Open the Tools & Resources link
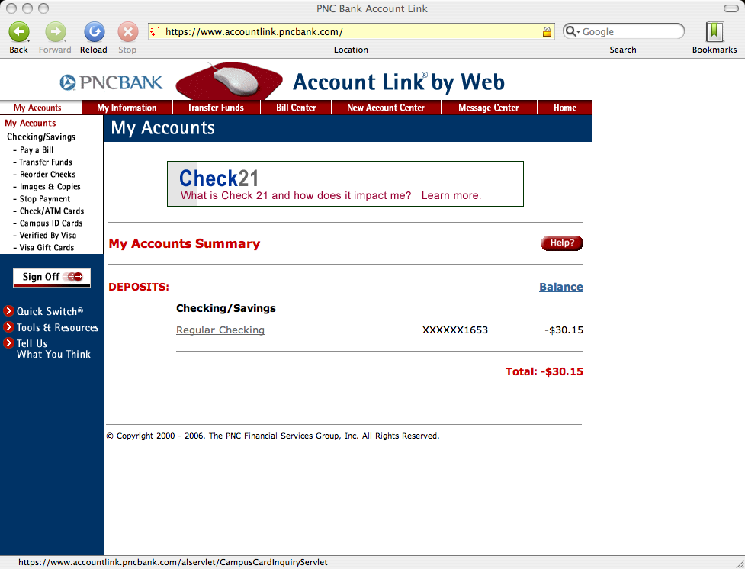 57,327
